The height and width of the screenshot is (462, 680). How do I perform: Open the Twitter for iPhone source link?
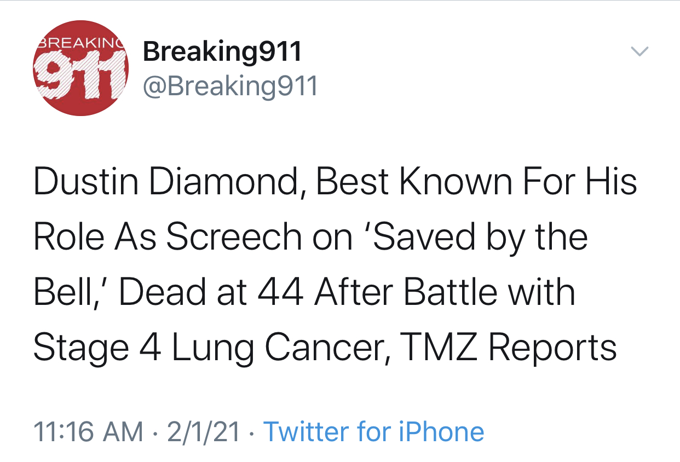(374, 432)
